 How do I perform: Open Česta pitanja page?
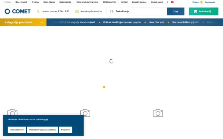[49, 2]
